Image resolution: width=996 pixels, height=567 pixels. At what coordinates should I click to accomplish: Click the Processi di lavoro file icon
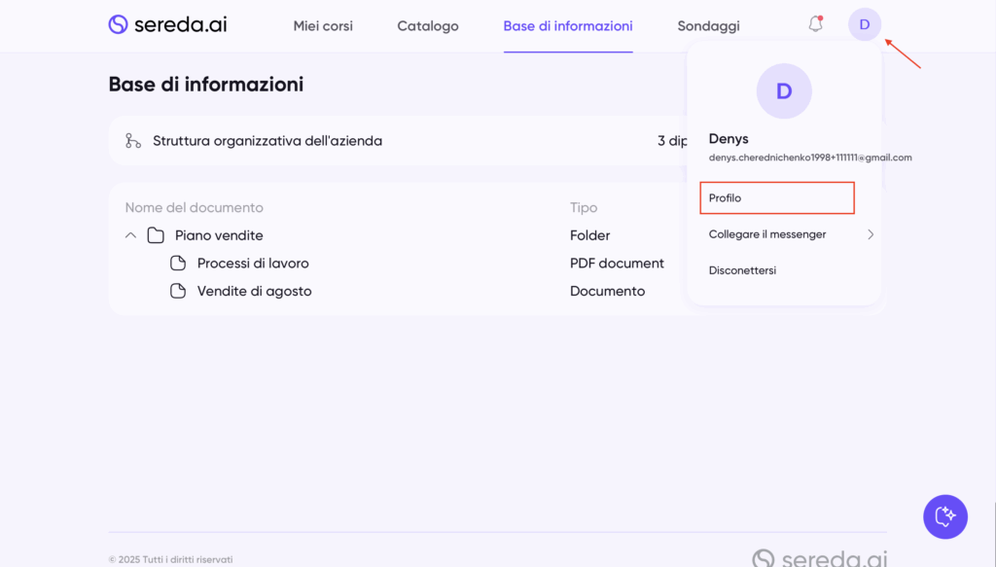[x=178, y=264]
